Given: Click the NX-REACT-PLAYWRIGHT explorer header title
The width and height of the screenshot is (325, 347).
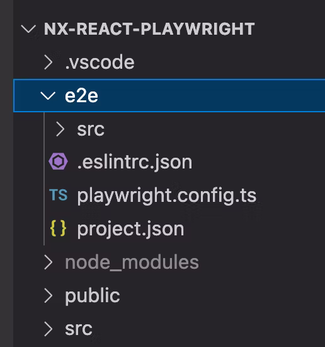Looking at the screenshot, I should pyautogui.click(x=149, y=29).
